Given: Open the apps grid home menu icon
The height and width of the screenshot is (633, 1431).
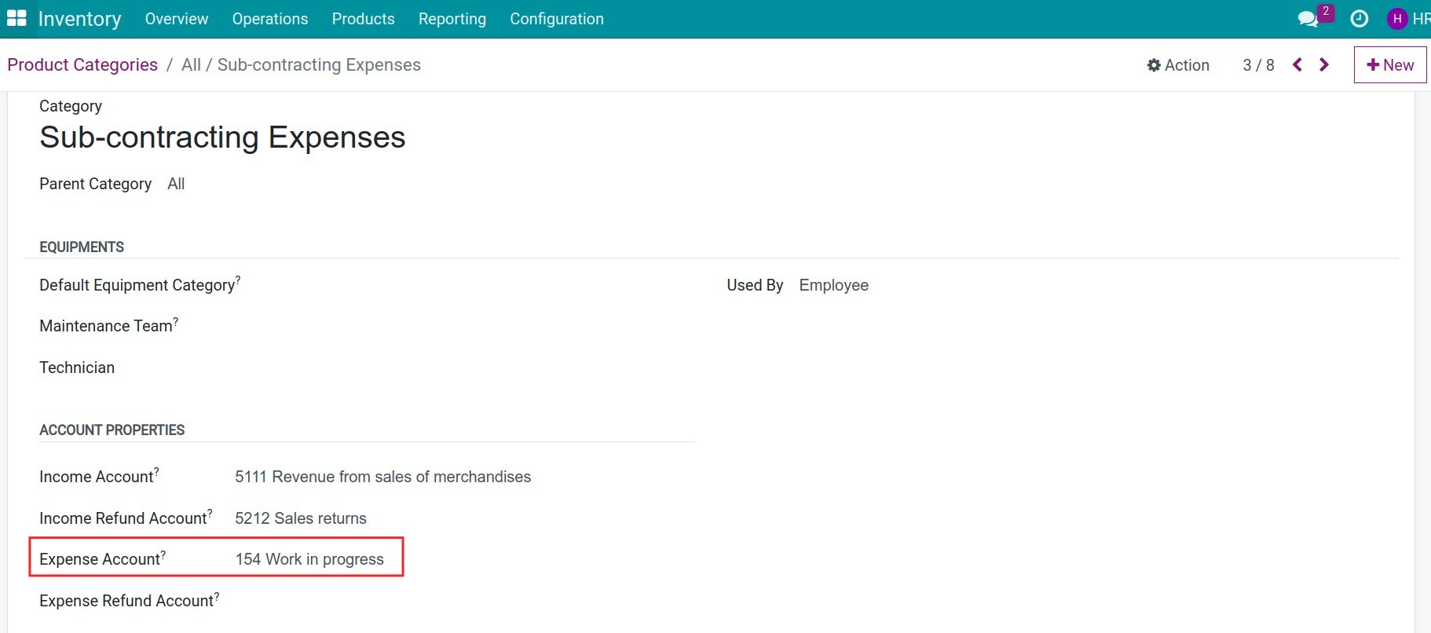Looking at the screenshot, I should click(16, 18).
